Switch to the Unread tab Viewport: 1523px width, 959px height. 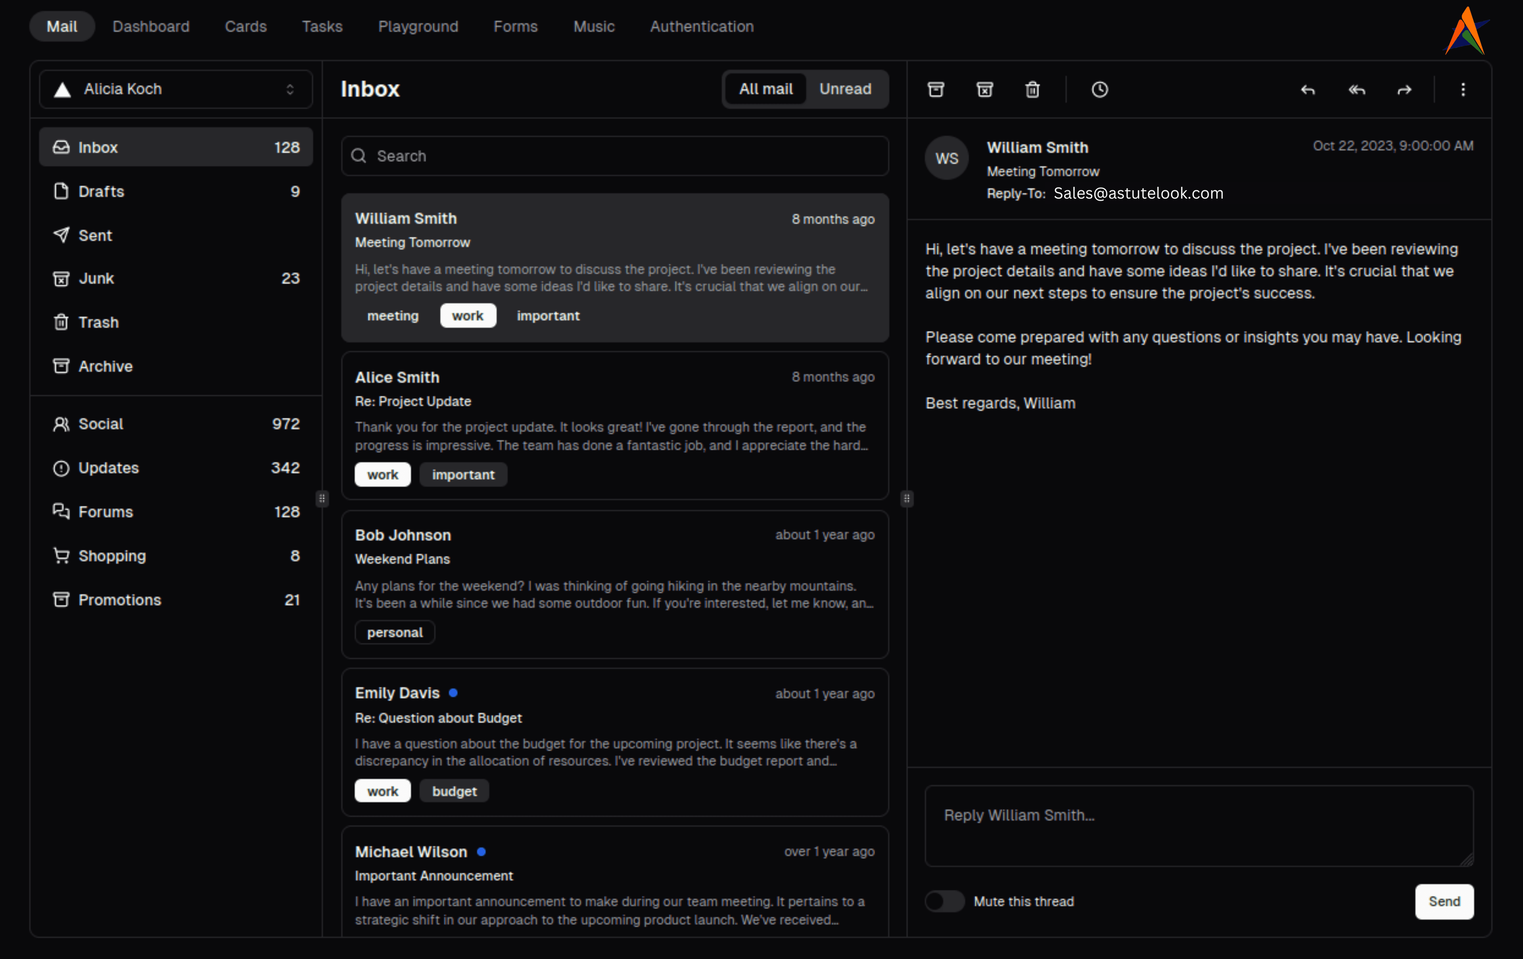(x=846, y=88)
